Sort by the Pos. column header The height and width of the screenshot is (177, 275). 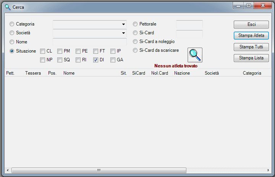point(54,73)
